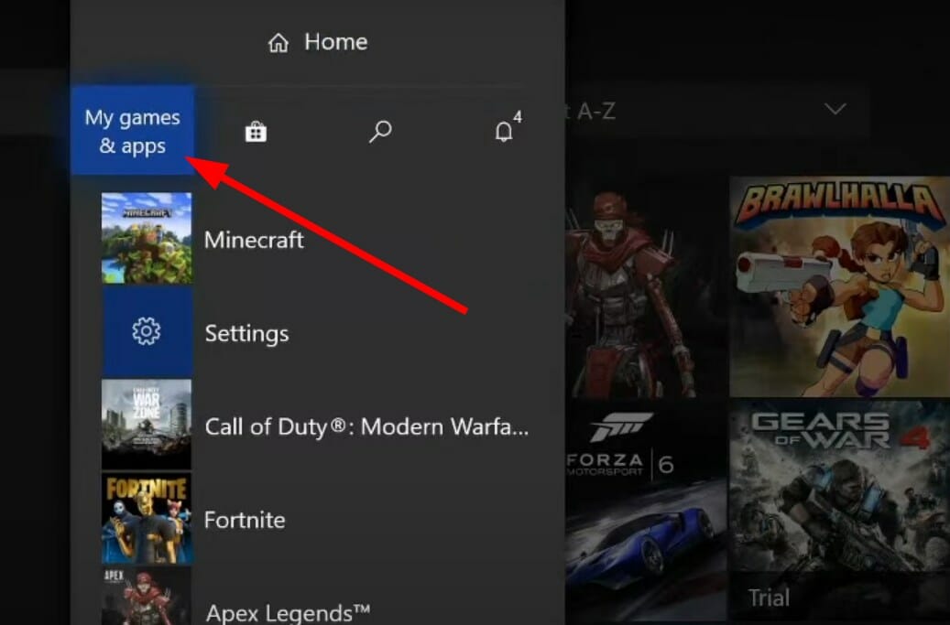Click the house icon beside Home
Screen dimensions: 950x625
pos(278,43)
